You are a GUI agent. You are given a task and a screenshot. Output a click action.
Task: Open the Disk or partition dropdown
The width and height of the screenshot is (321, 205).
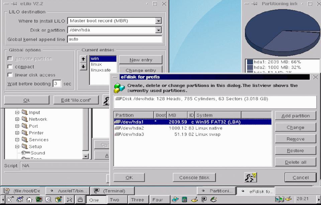point(158,30)
